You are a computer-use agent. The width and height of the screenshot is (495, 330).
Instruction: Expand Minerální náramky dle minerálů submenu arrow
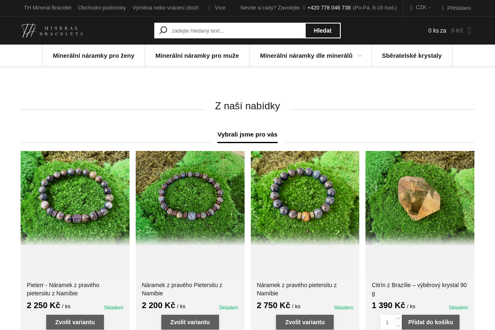pyautogui.click(x=360, y=56)
